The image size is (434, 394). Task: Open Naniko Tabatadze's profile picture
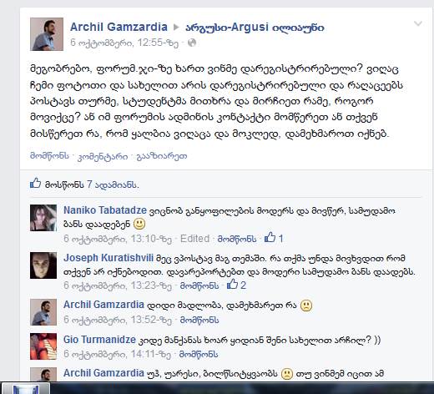pos(43,218)
